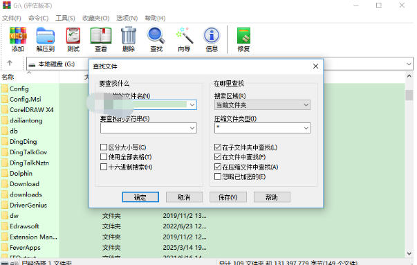Image resolution: width=417 pixels, height=265 pixels.
Task: Expand the 压缩文件类型 dropdown
Action: point(306,128)
